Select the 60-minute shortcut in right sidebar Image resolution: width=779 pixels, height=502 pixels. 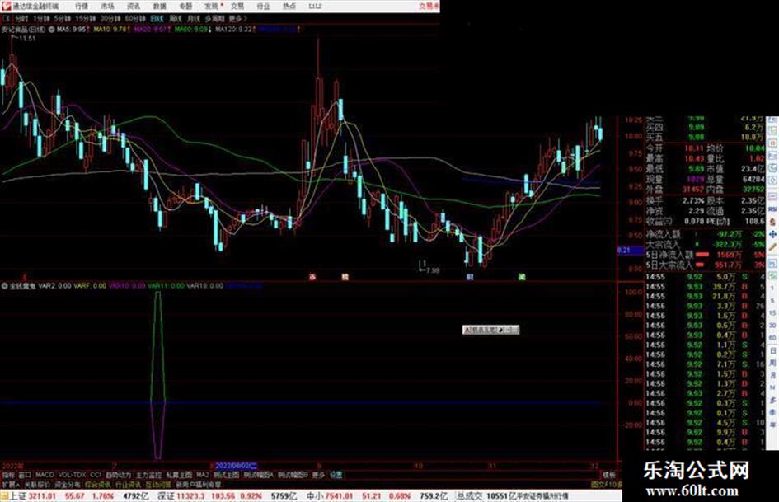coord(772,337)
